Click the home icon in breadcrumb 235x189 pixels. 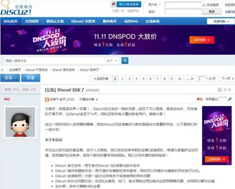tap(2, 70)
